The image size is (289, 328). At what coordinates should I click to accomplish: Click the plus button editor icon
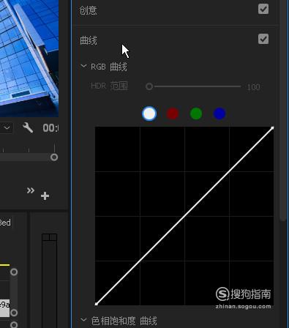(45, 196)
